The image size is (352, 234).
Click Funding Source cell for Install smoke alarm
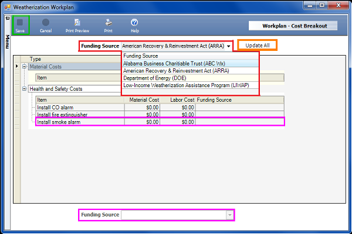tap(240, 122)
